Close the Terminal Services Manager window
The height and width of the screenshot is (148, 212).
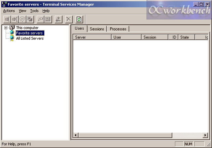pos(207,4)
